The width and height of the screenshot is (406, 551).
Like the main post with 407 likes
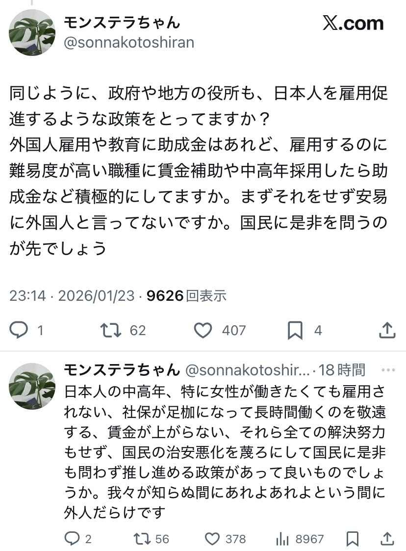coord(203,330)
